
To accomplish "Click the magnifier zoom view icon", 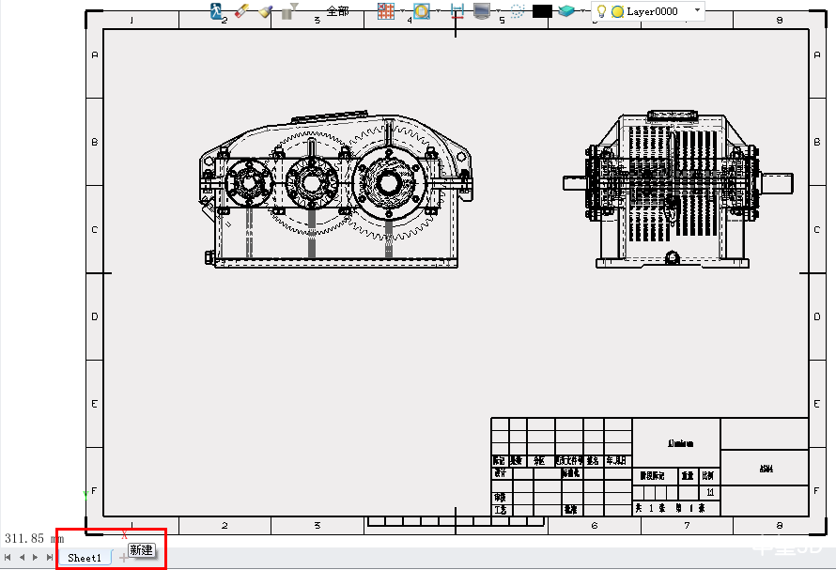I will [x=422, y=11].
